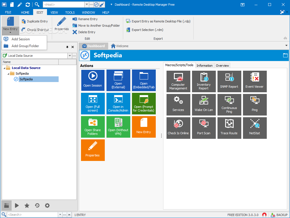Screen dimensions: 290x218
Task: Click Delete Entry in the ribbon
Action: [84, 32]
